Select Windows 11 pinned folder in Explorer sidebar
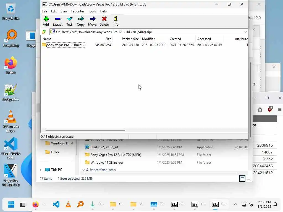Screen dimensions: 283x212 click(x=60, y=143)
